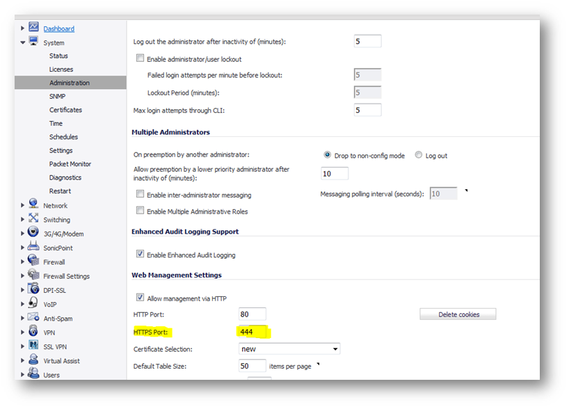Click the Lockout Period minutes field

367,93
